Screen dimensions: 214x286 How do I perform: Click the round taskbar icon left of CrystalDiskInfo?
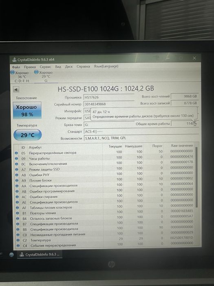(x=11, y=255)
